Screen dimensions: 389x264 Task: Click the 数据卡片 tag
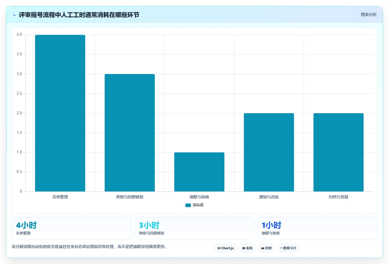[288, 248]
